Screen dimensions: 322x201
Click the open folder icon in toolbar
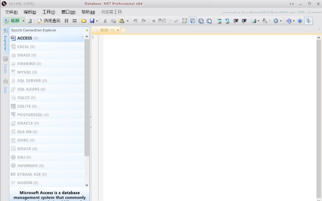(83, 21)
